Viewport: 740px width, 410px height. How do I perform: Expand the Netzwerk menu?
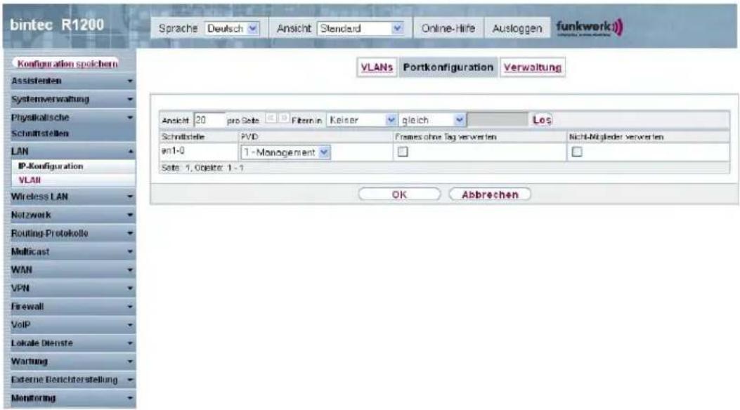pyautogui.click(x=70, y=215)
